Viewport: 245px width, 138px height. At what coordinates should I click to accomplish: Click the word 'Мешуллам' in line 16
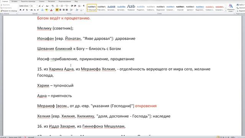point(114,126)
